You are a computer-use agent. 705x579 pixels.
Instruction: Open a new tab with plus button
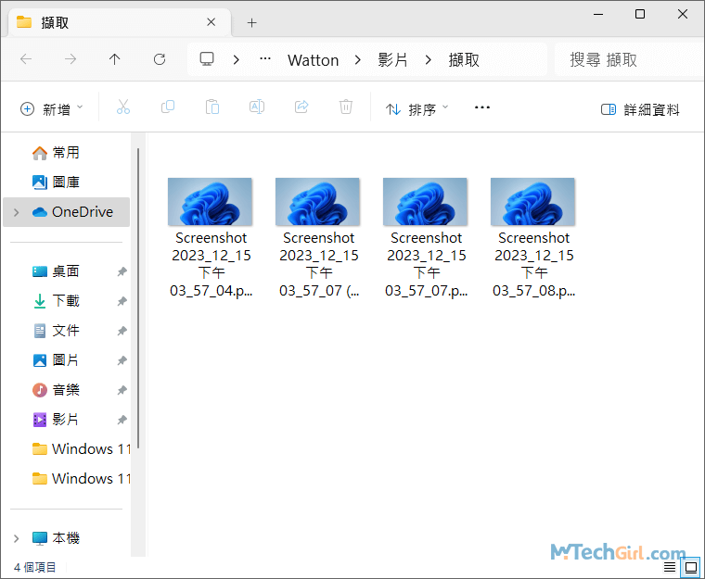pyautogui.click(x=251, y=22)
